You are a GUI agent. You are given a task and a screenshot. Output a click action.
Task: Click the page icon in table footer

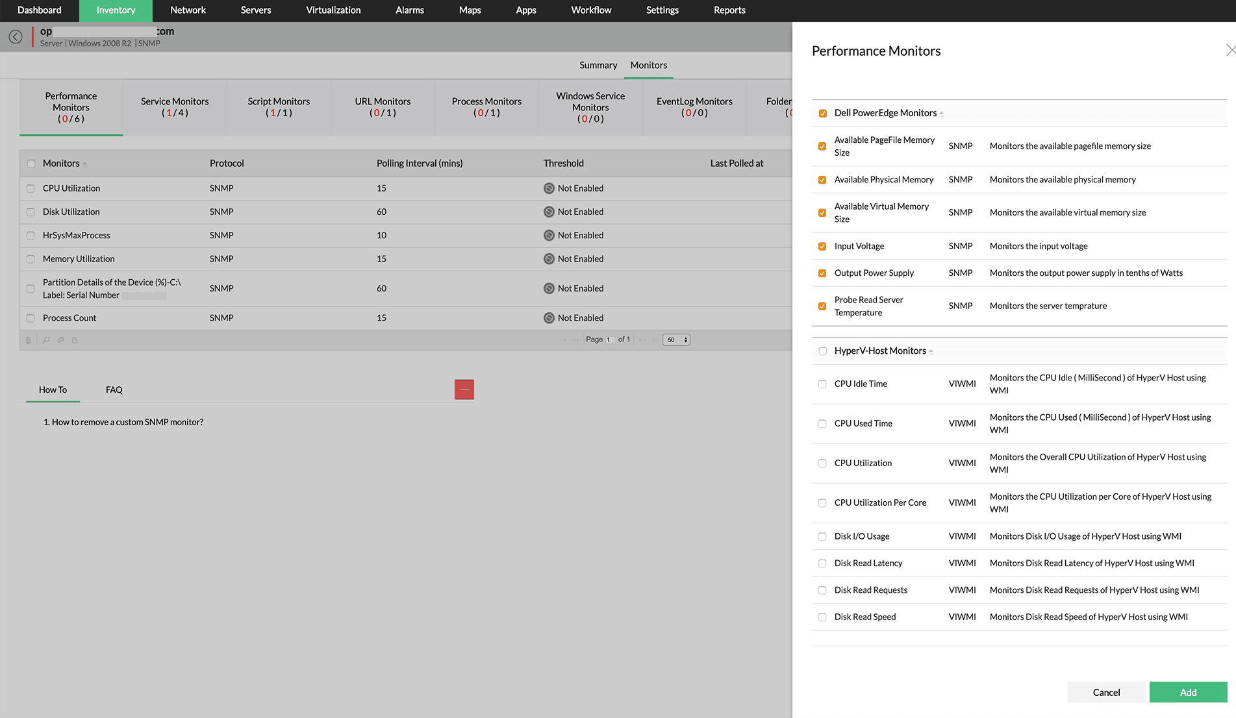(x=75, y=340)
